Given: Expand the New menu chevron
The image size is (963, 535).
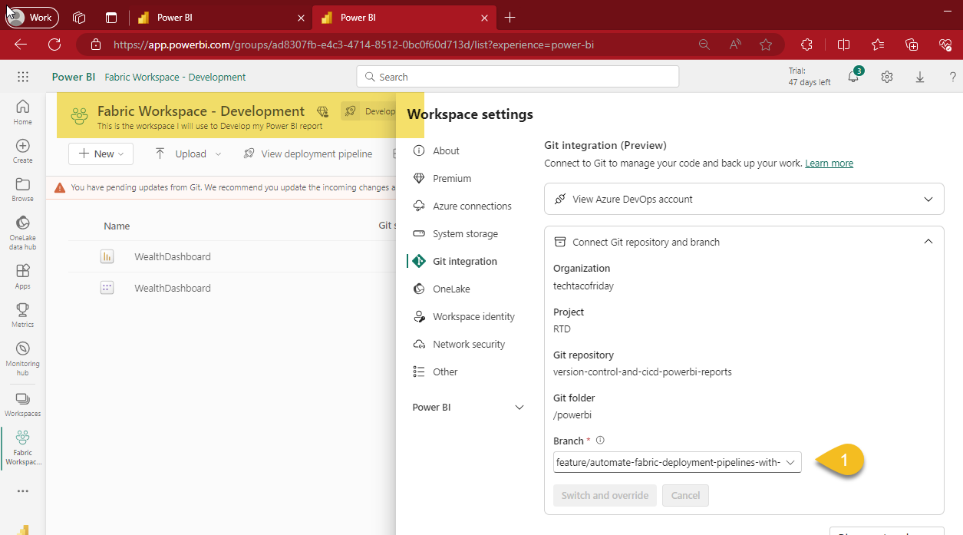Looking at the screenshot, I should click(121, 154).
